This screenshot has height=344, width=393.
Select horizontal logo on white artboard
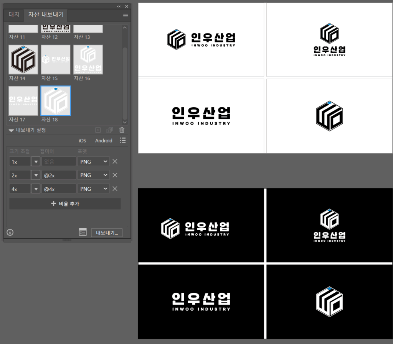pos(201,39)
